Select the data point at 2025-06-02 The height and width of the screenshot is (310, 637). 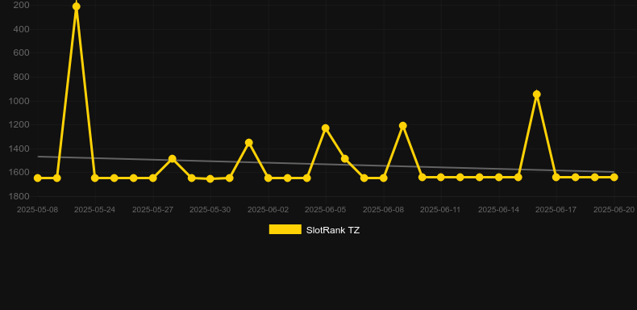[x=269, y=178]
